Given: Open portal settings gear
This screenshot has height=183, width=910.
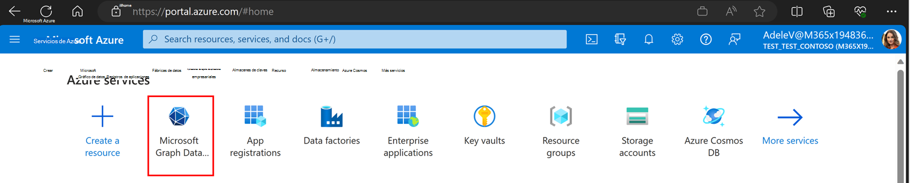Looking at the screenshot, I should tap(677, 39).
